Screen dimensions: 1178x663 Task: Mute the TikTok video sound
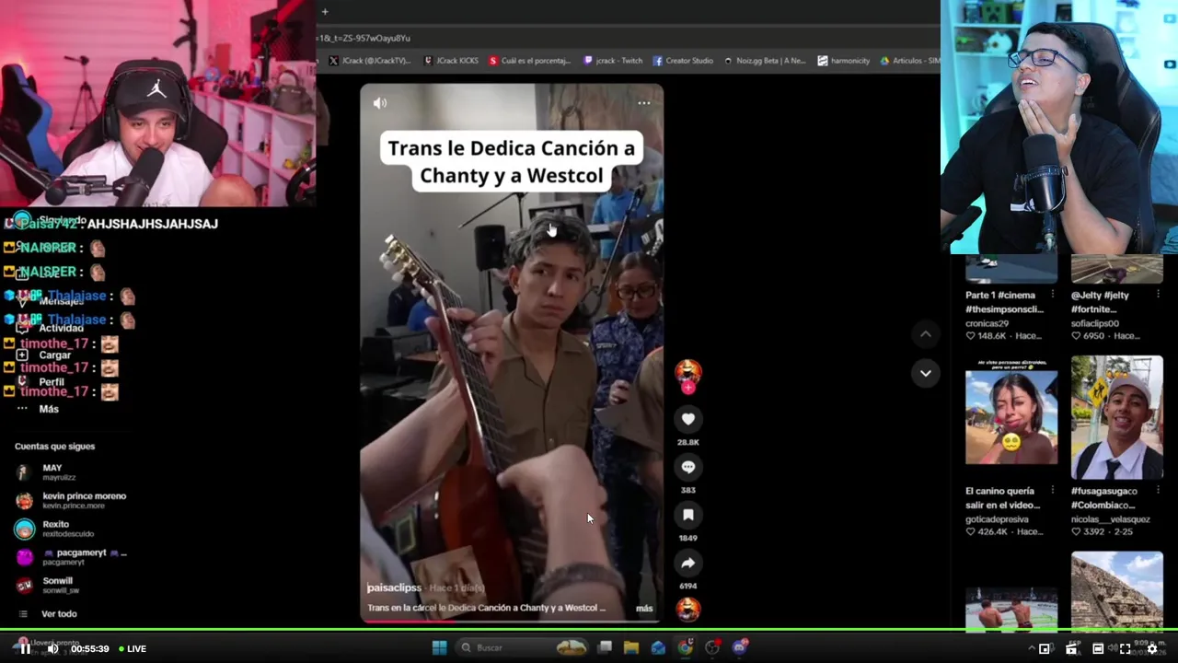380,103
